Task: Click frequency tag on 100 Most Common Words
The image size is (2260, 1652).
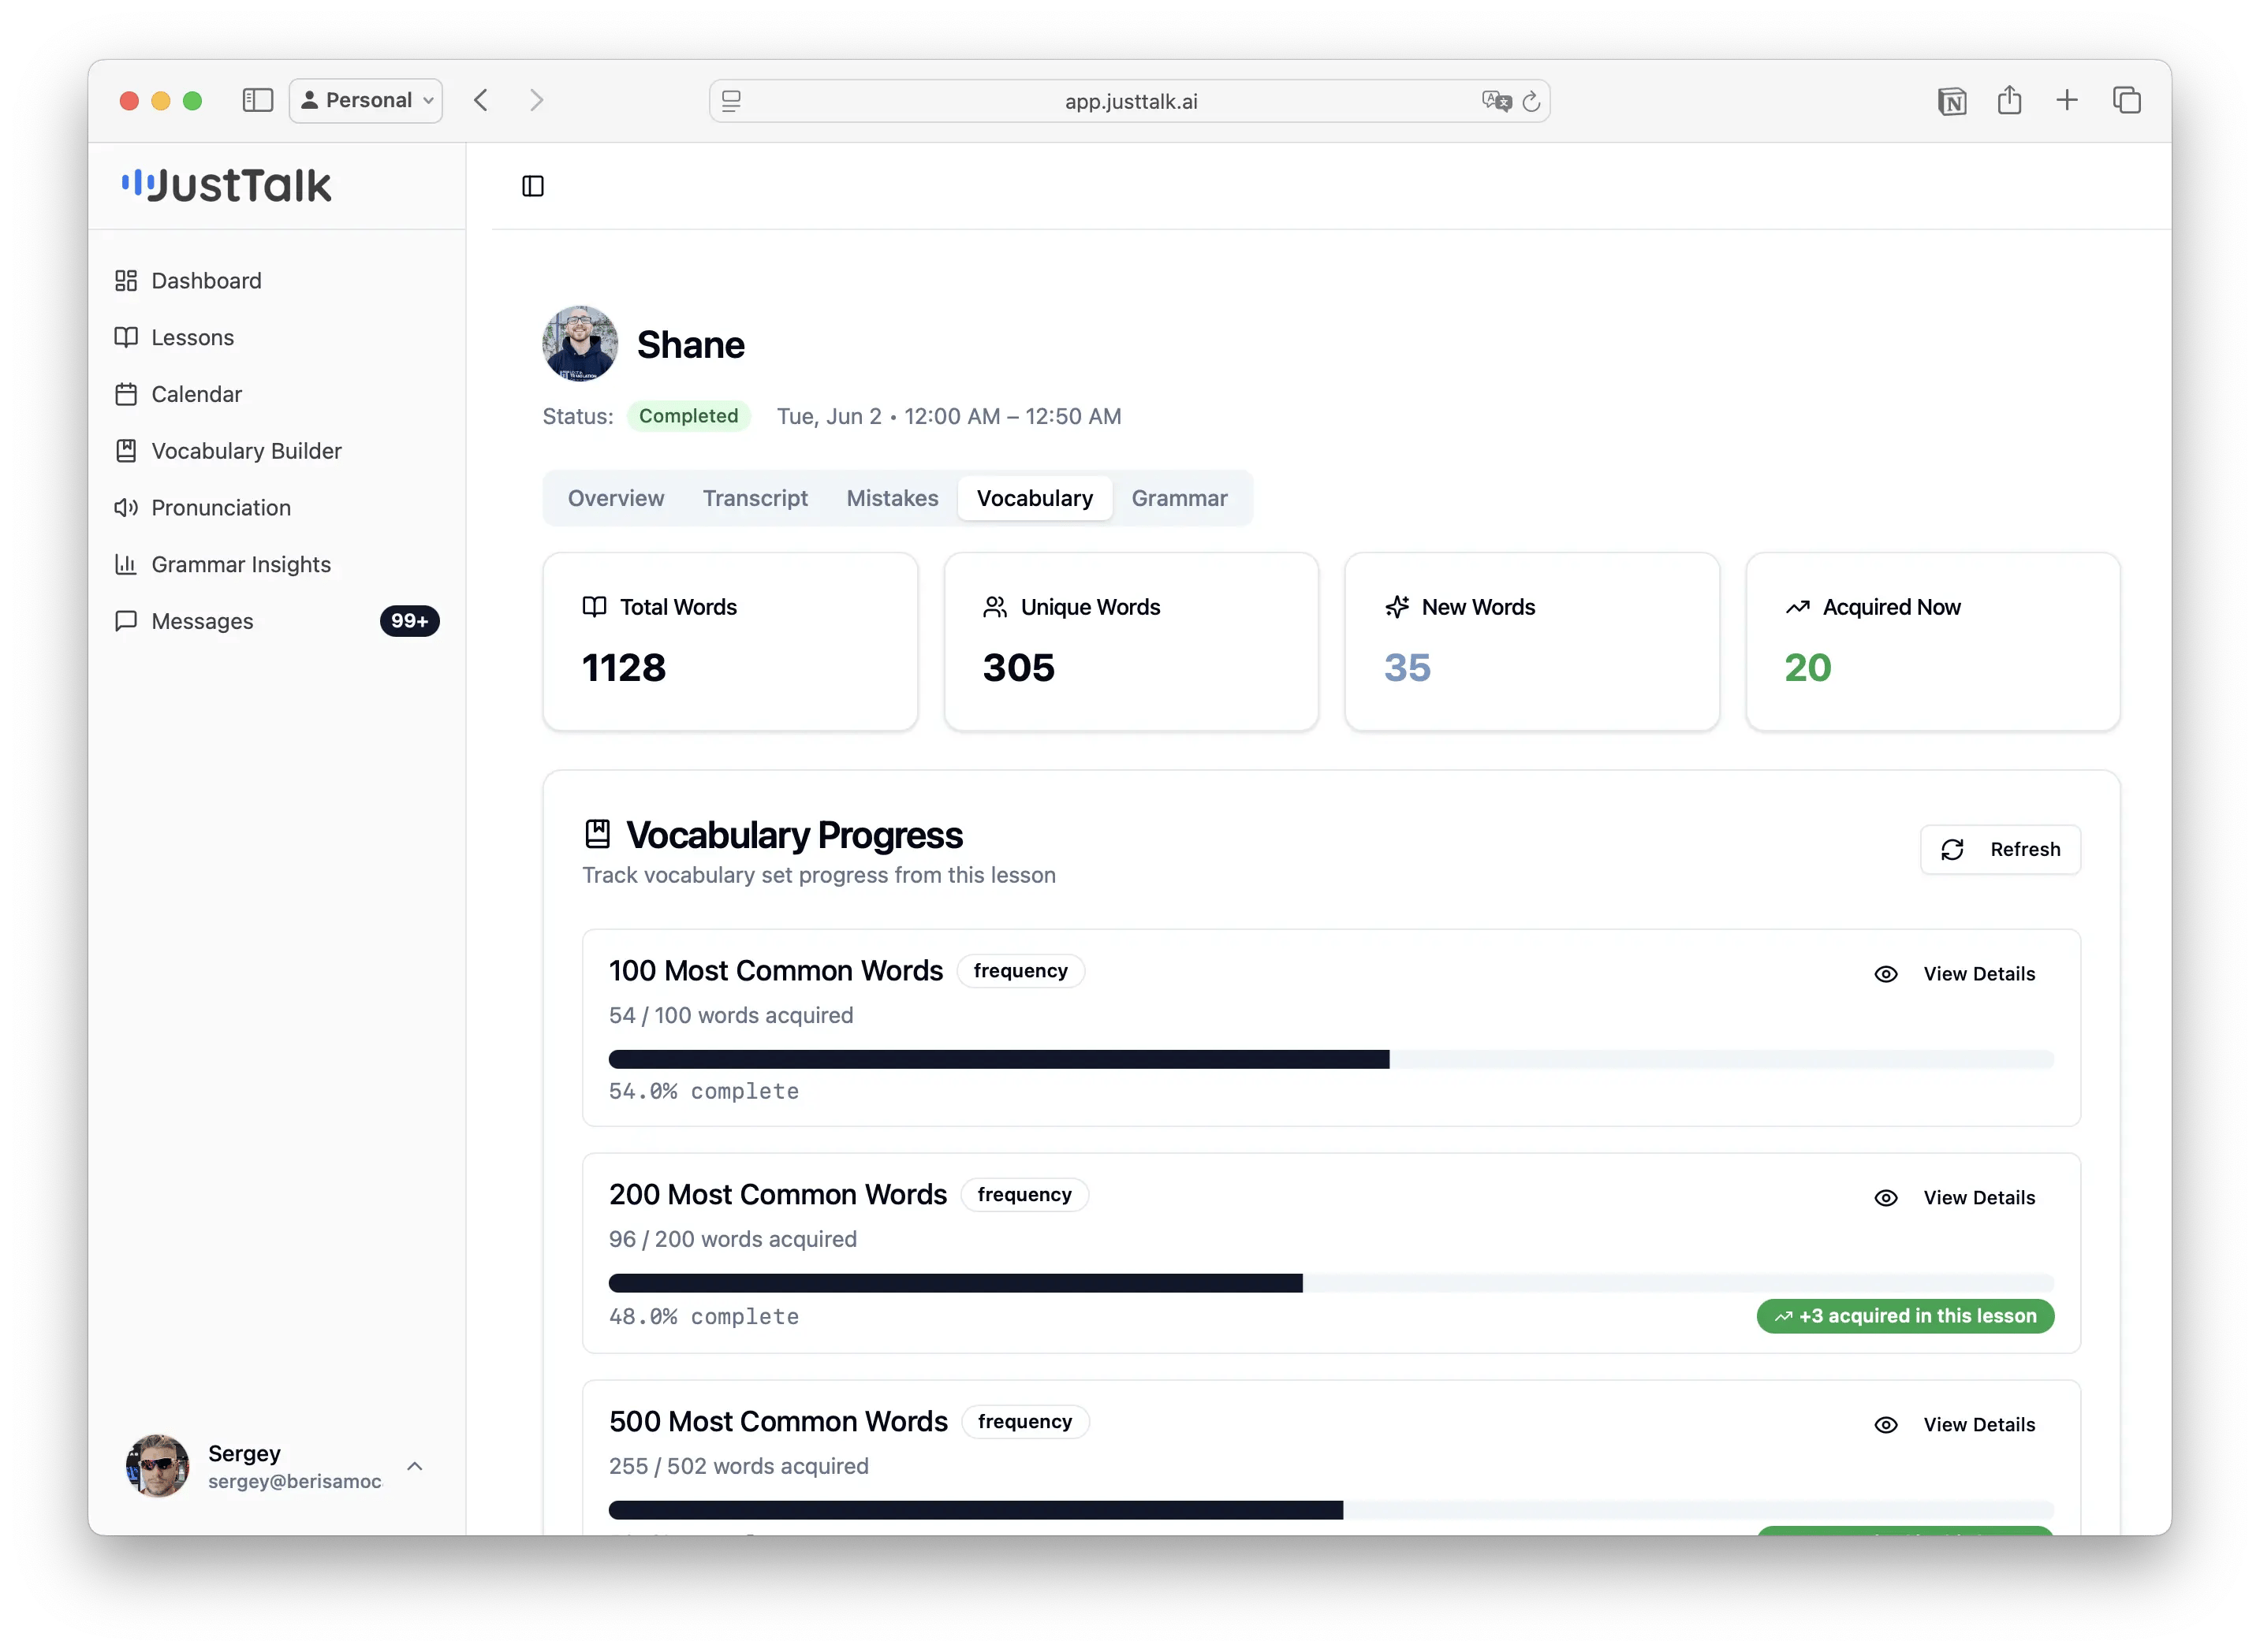Action: tap(1020, 971)
